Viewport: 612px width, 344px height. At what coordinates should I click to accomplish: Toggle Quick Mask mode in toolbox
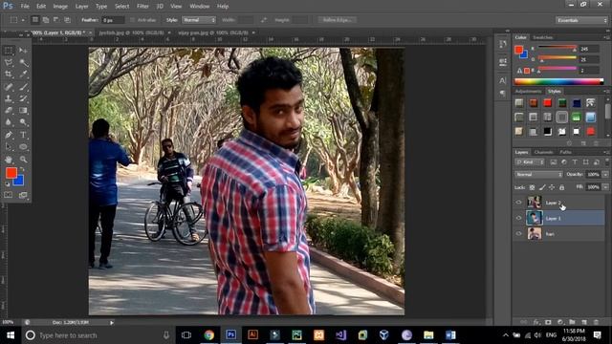[9, 195]
